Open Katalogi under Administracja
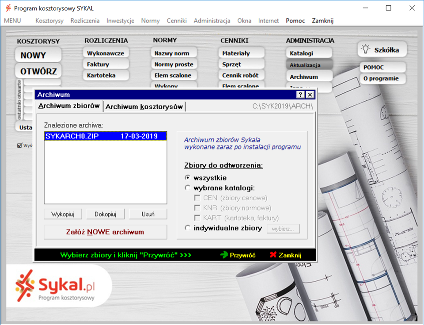 click(x=309, y=53)
